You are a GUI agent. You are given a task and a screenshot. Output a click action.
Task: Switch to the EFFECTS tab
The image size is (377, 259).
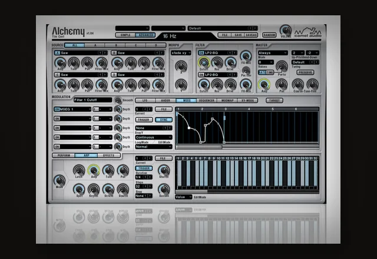pyautogui.click(x=108, y=155)
